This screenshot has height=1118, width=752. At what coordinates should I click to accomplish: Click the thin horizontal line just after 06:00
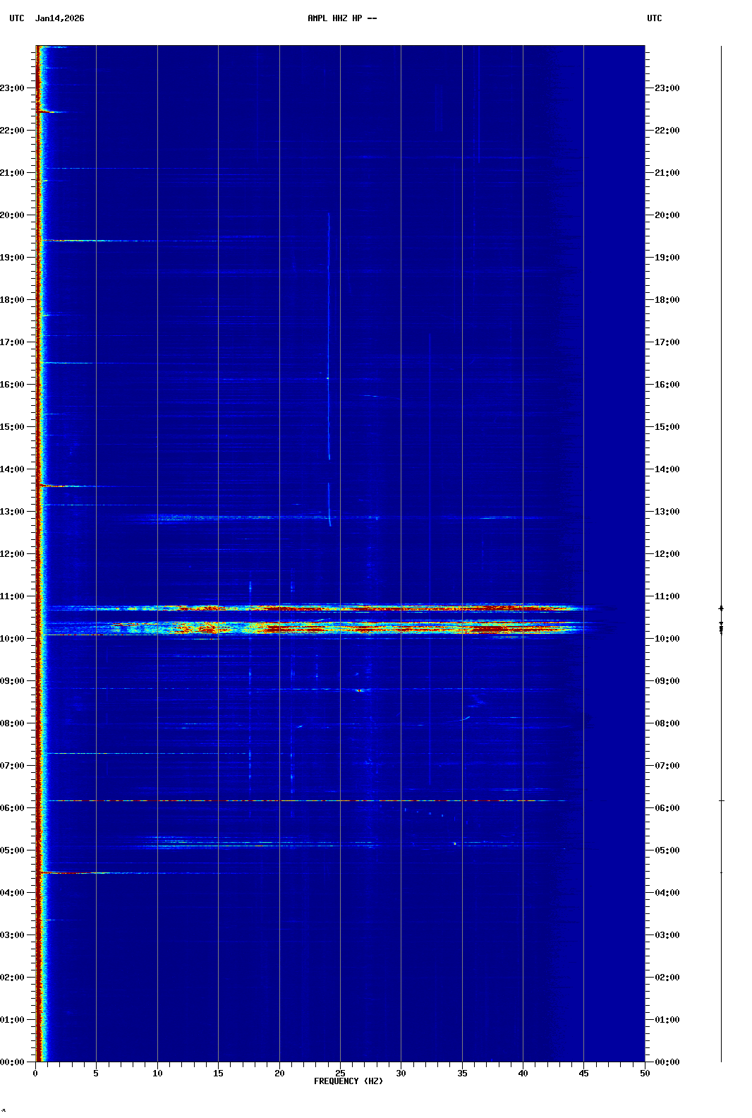[317, 800]
